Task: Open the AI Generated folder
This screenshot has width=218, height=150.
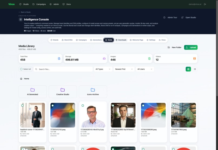Action: tap(32, 92)
